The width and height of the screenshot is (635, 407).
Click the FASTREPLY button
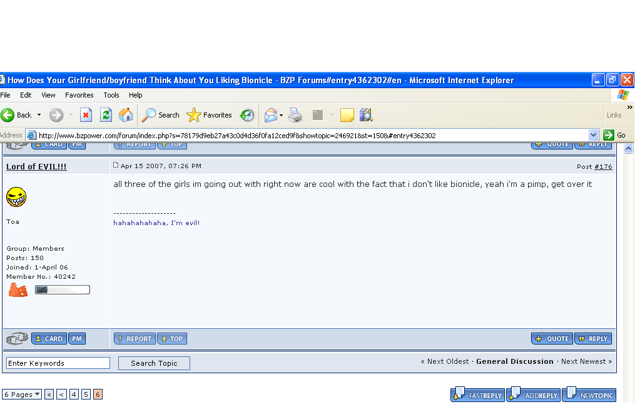coord(478,394)
